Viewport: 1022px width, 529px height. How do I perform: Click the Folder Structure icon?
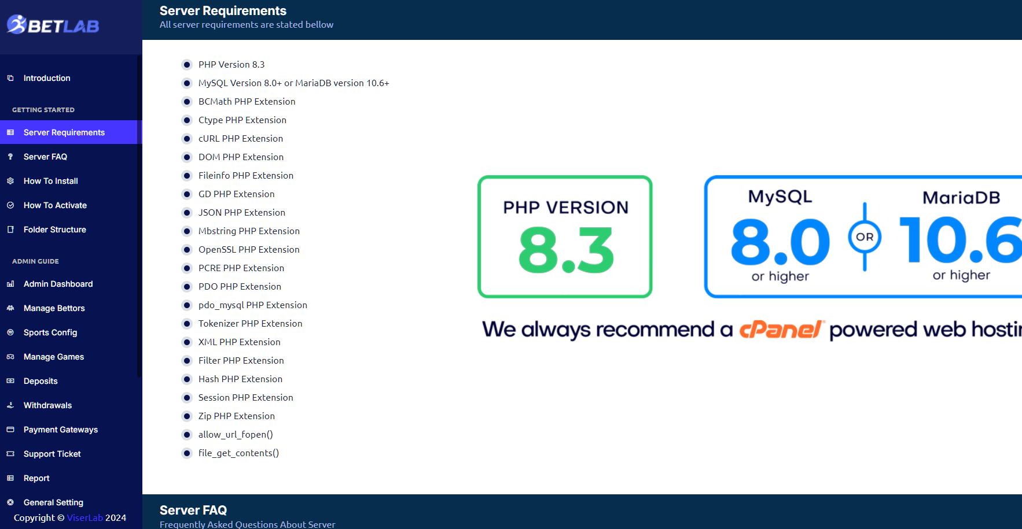point(10,230)
